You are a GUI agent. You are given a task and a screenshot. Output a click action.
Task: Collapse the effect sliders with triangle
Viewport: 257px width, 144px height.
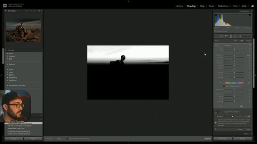[250, 45]
